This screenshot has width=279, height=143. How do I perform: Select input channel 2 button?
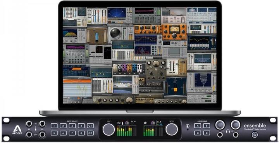[x=63, y=126]
